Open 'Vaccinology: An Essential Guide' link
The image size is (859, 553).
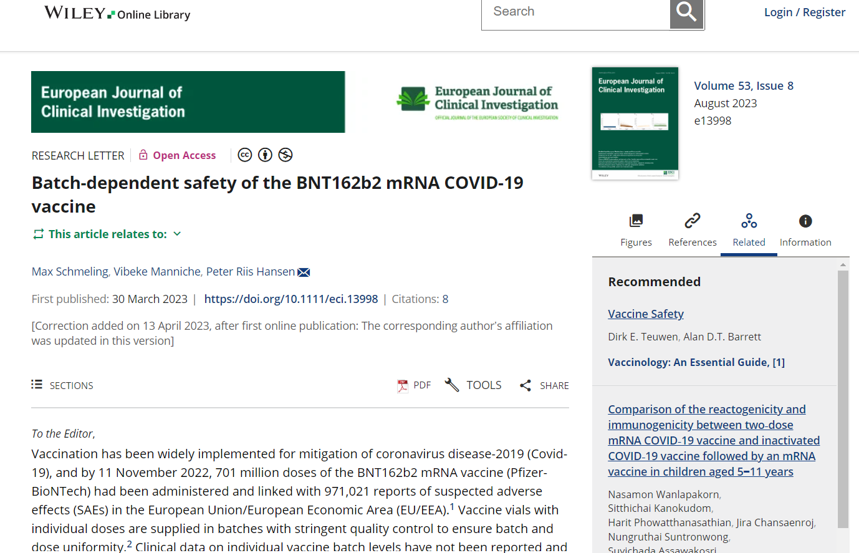696,362
